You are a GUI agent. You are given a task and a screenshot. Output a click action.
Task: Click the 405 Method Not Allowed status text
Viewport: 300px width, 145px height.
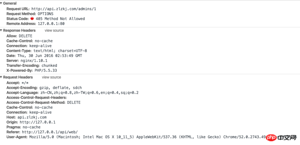[60, 19]
